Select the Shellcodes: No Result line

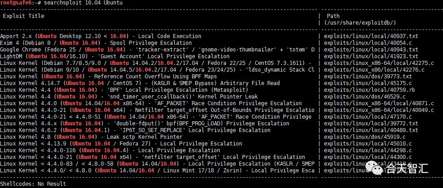pos(33,184)
